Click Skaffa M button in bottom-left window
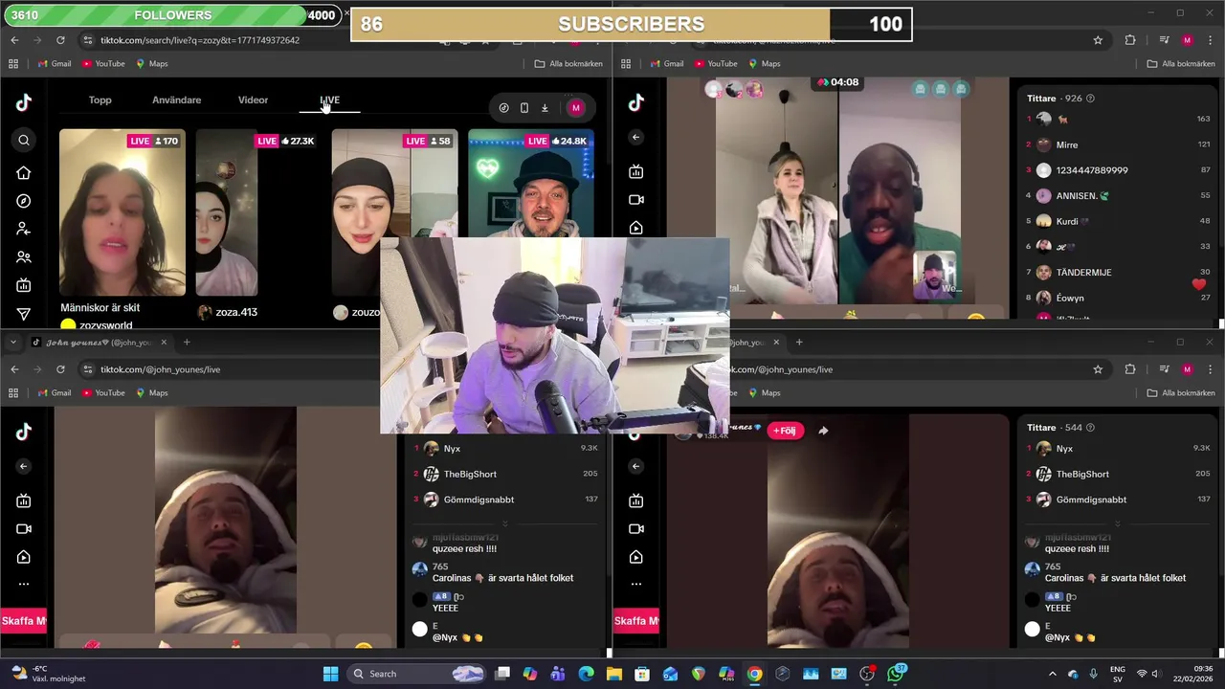 24,621
